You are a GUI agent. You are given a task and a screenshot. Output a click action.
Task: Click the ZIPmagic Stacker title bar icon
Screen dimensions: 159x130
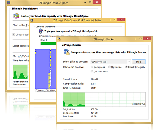(x=59, y=39)
